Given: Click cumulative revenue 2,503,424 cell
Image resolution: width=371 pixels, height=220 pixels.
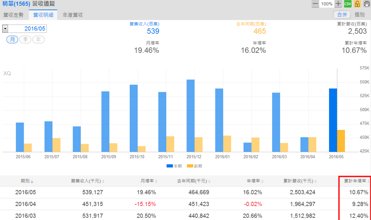Looking at the screenshot, I should pos(303,192).
